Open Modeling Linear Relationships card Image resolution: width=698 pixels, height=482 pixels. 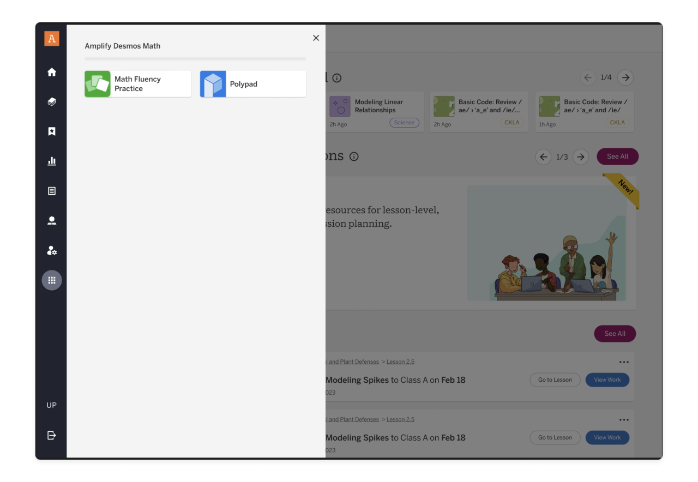375,112
